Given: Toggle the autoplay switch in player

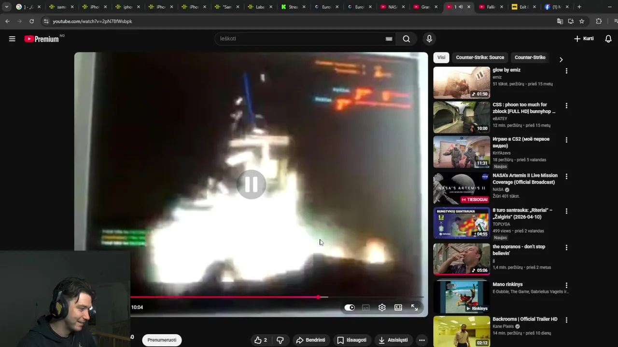Looking at the screenshot, I should click(350, 307).
